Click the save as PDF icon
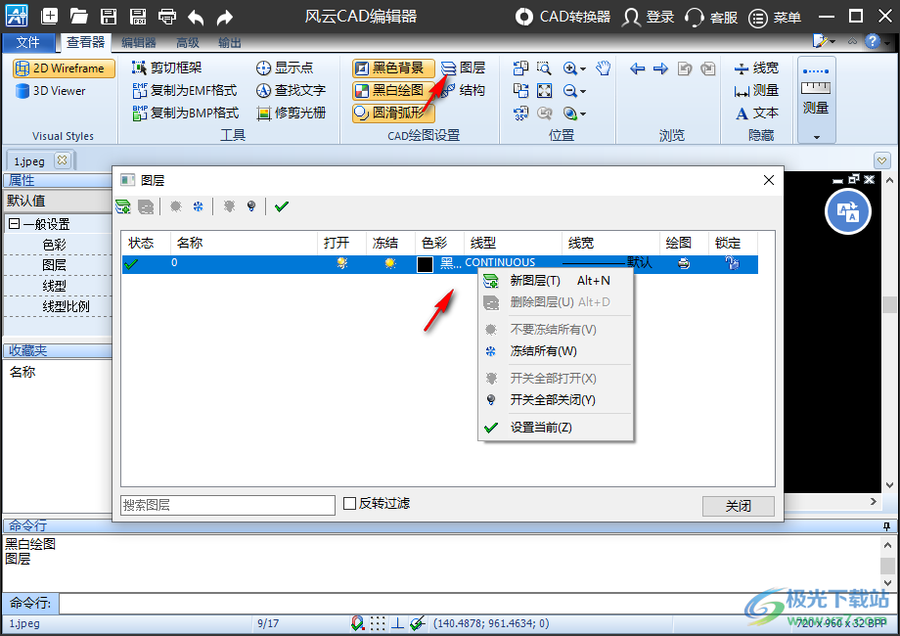This screenshot has height=636, width=900. pos(138,16)
